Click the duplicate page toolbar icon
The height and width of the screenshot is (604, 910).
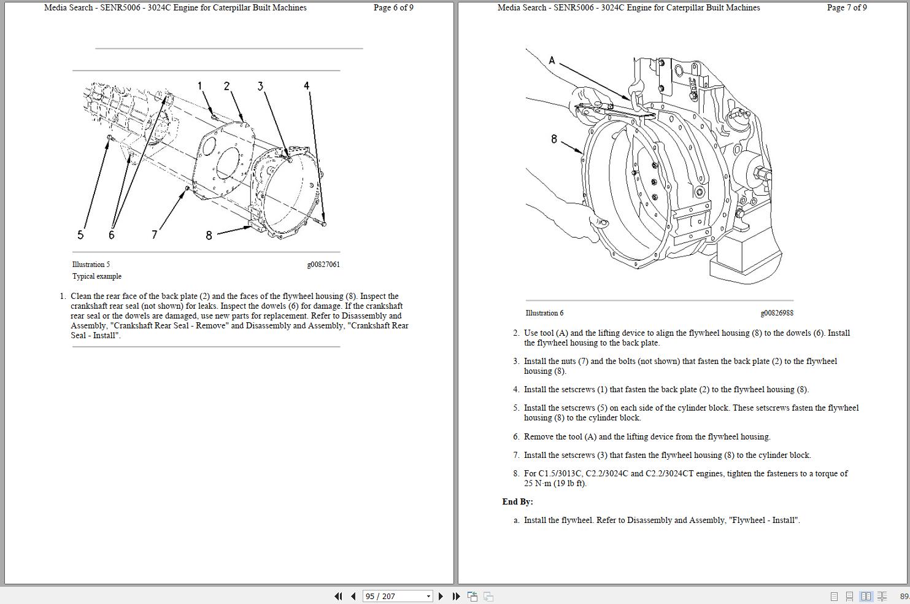tap(488, 596)
